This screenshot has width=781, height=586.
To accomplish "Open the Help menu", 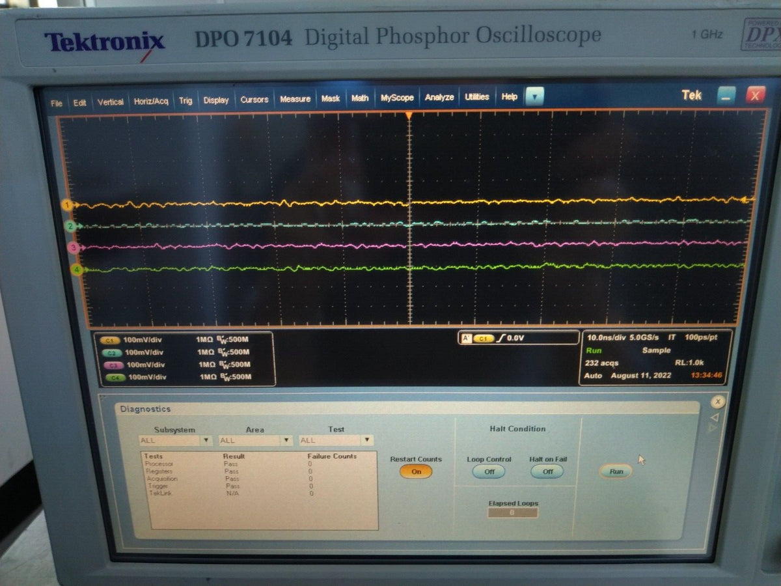I will 510,96.
